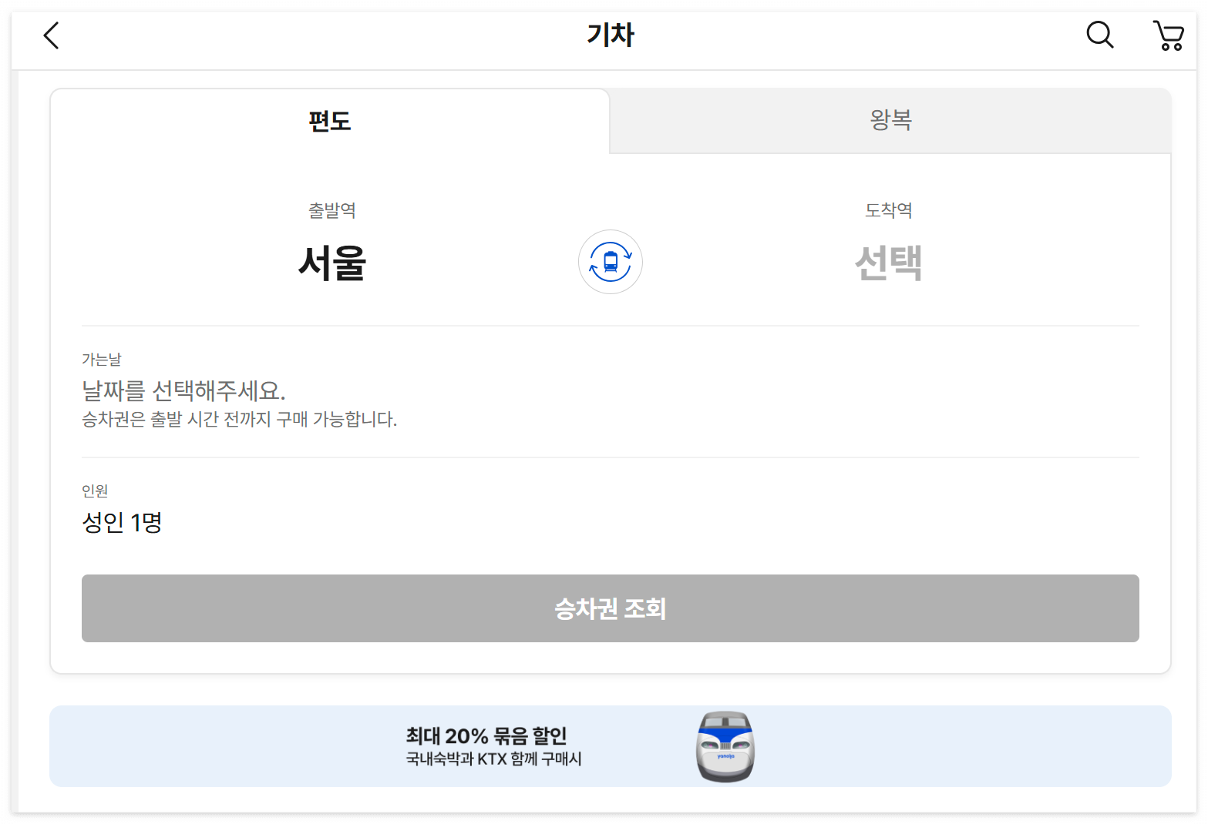Screen dimensions: 1208x824
Task: Click the 기차 page title
Action: pos(609,35)
